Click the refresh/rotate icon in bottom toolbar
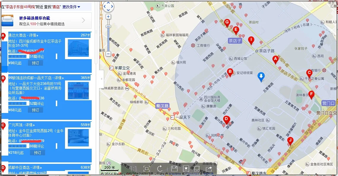Viewport: 338px width, 176px height. pyautogui.click(x=160, y=168)
